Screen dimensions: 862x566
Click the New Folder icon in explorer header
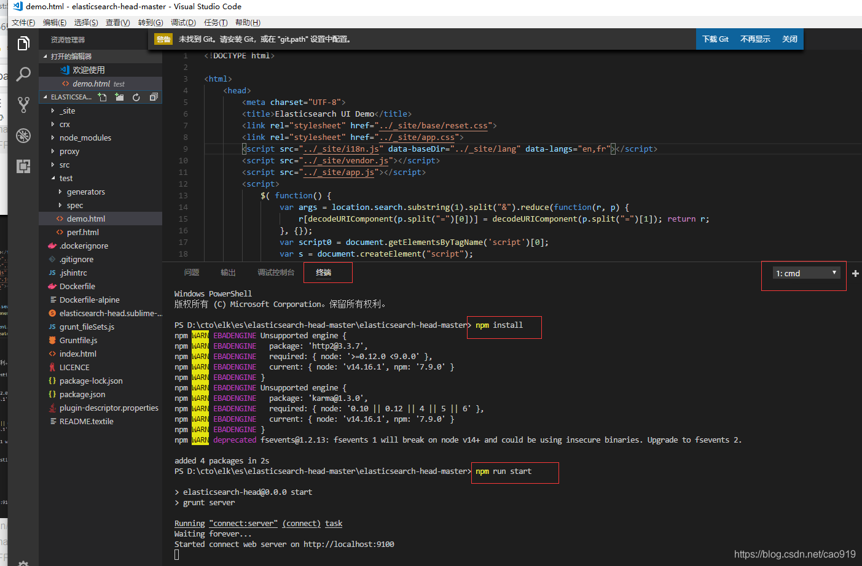tap(119, 97)
